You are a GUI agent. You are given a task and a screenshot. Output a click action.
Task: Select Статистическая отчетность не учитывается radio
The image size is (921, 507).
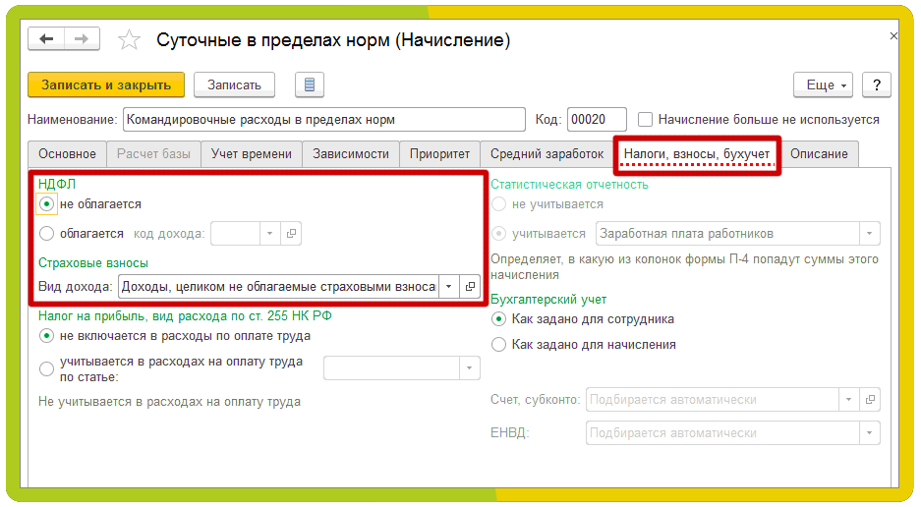pyautogui.click(x=498, y=204)
